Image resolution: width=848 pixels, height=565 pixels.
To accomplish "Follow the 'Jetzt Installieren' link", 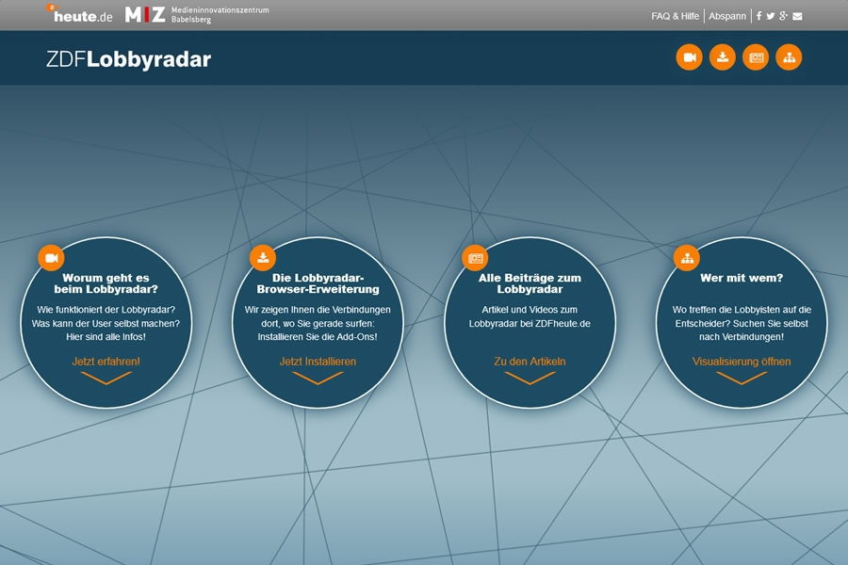I will (x=318, y=362).
